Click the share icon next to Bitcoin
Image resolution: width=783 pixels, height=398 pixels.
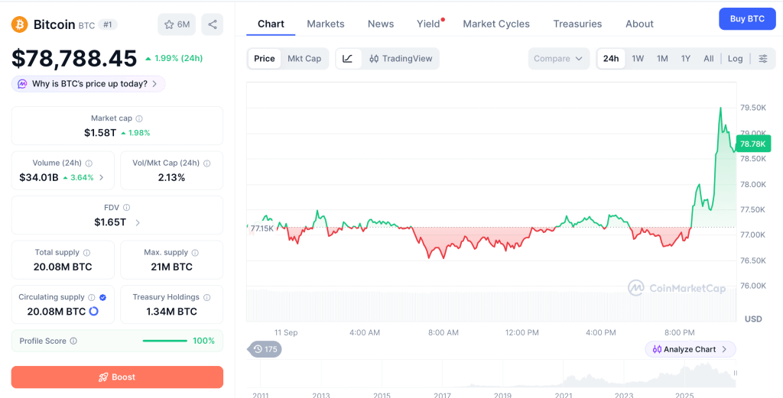point(213,24)
